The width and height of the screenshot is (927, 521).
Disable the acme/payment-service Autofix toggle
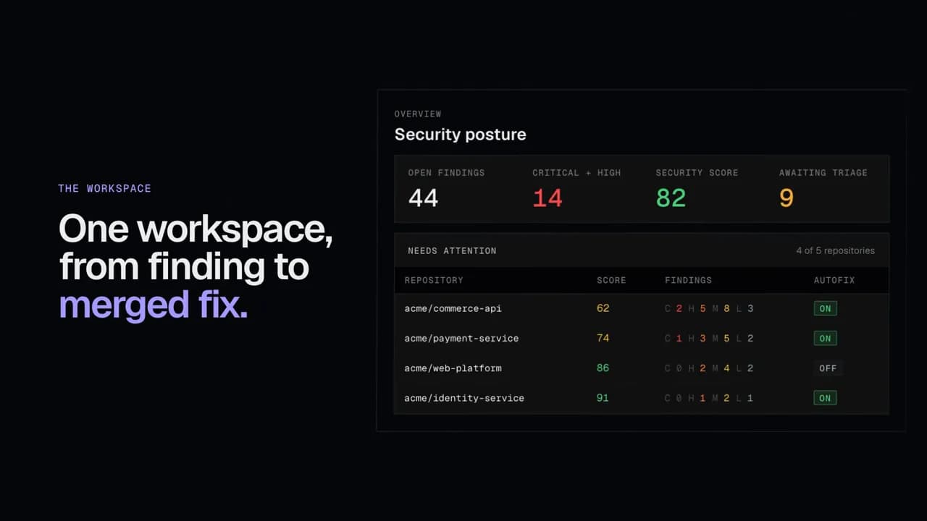pos(825,338)
